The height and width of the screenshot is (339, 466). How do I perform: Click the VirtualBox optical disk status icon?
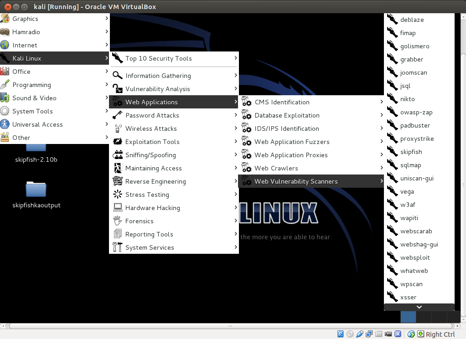pyautogui.click(x=350, y=334)
